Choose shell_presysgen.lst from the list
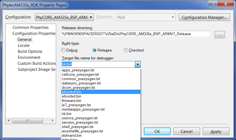This screenshot has width=236, height=140. click(x=101, y=127)
